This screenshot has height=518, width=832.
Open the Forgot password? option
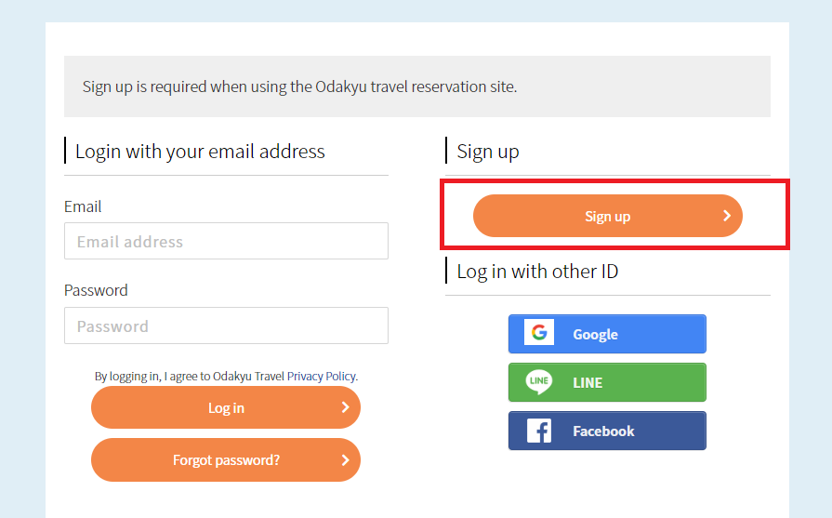(x=226, y=459)
